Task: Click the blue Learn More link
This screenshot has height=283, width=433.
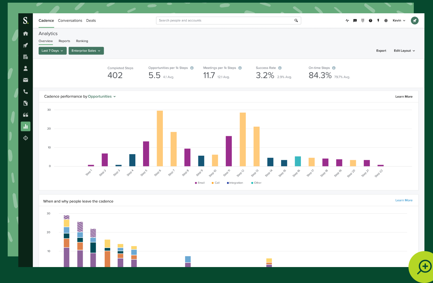Action: click(x=404, y=200)
